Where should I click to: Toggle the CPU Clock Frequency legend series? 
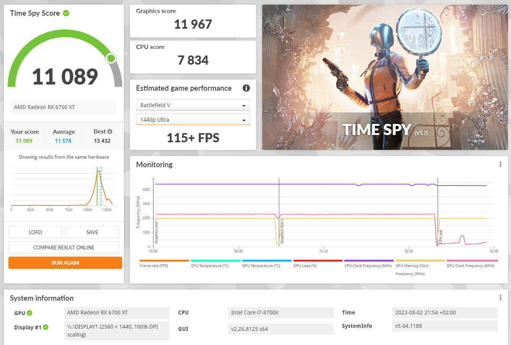pos(369,263)
